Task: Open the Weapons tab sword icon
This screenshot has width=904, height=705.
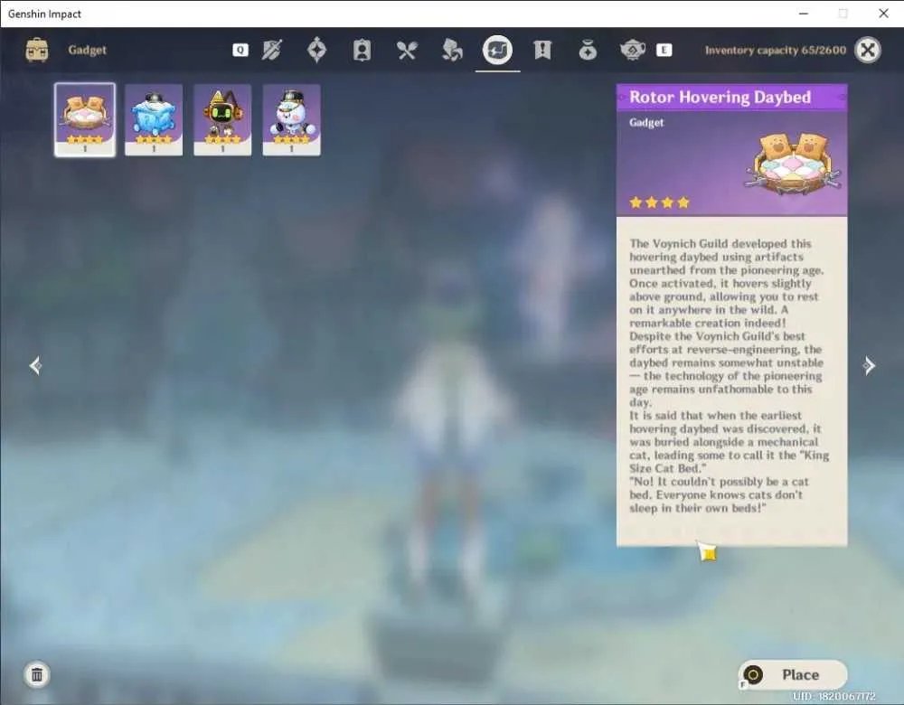Action: (x=271, y=50)
